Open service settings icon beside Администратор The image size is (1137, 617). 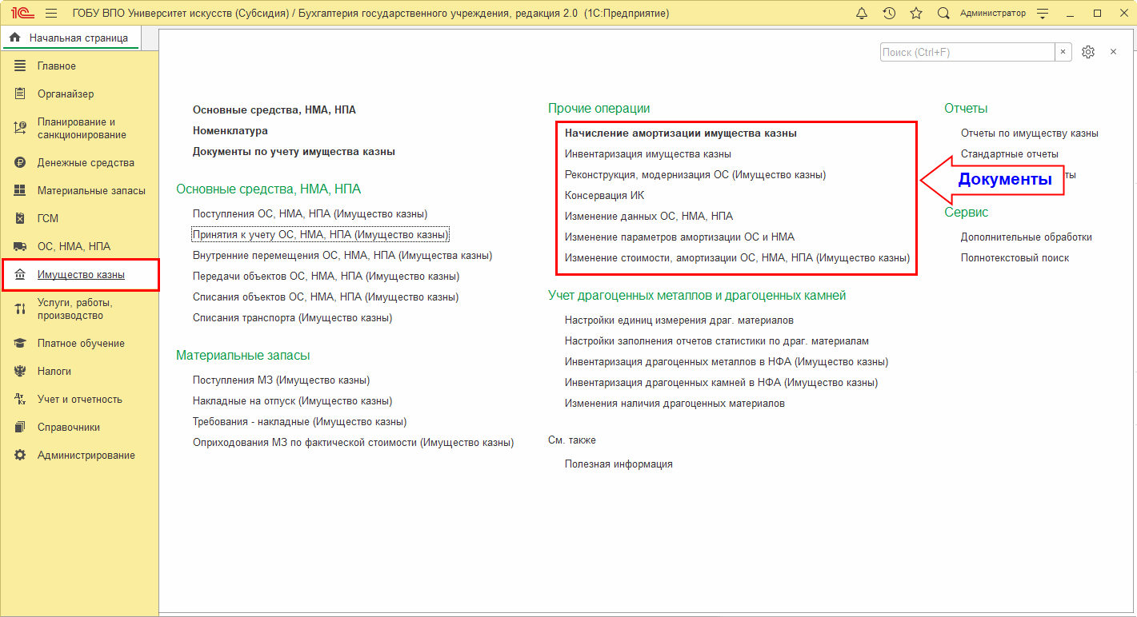pos(1043,14)
